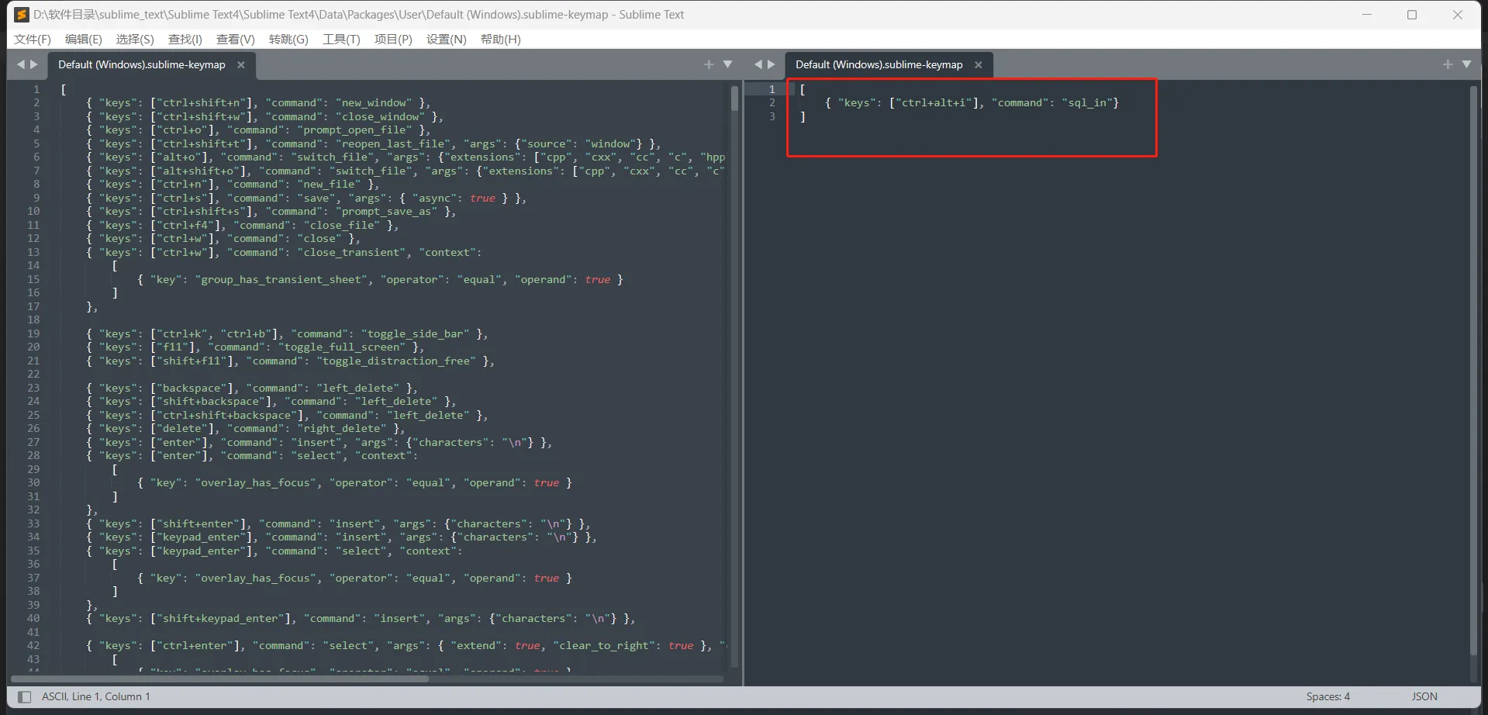1488x715 pixels.
Task: Add new tab in right pane
Action: click(1448, 64)
